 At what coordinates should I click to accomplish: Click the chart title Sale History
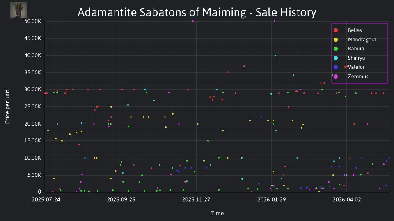(x=286, y=12)
